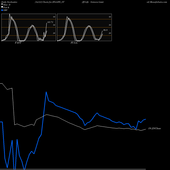Click the 20 axis label in the full chart
170x170 pixels.
[x=110, y=33]
